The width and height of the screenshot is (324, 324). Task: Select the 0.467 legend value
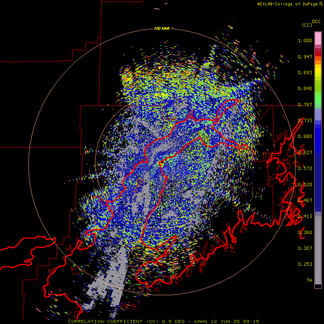[x=305, y=200]
